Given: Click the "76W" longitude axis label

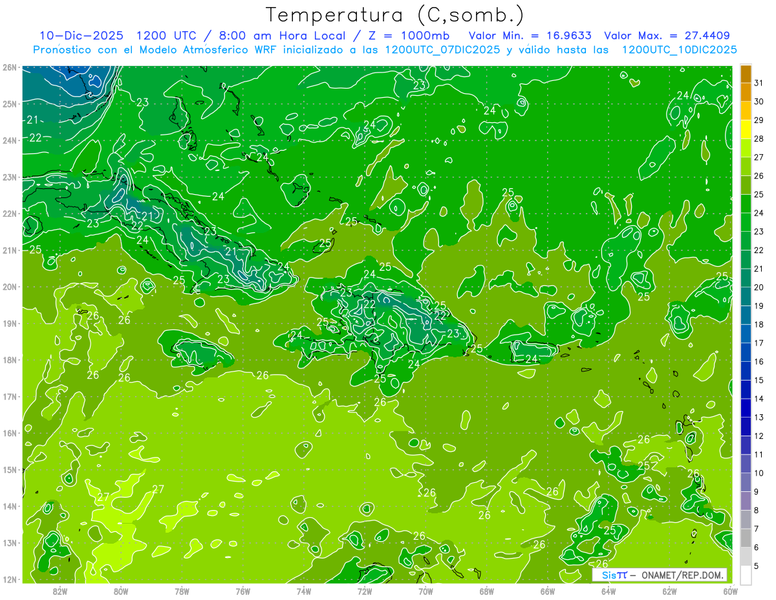Looking at the screenshot, I should pos(243,591).
